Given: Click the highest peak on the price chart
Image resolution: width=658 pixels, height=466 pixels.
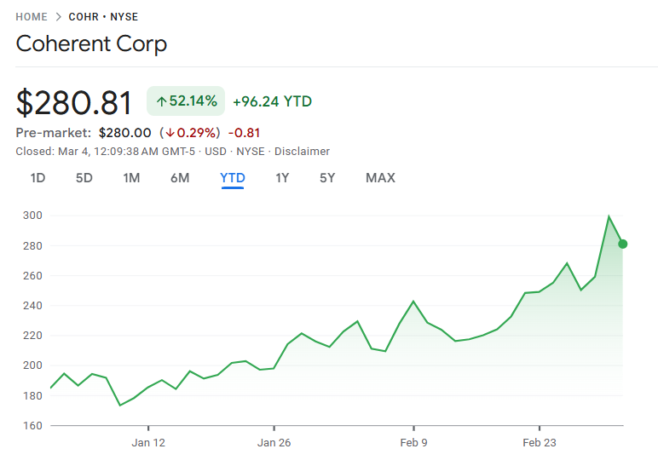Looking at the screenshot, I should (x=609, y=216).
